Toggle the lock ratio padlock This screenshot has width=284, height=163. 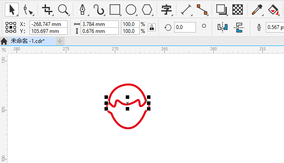pos(152,27)
